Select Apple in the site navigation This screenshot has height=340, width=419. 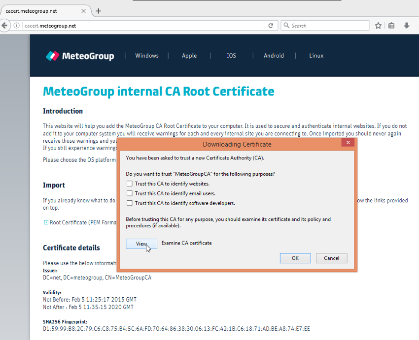tap(189, 56)
